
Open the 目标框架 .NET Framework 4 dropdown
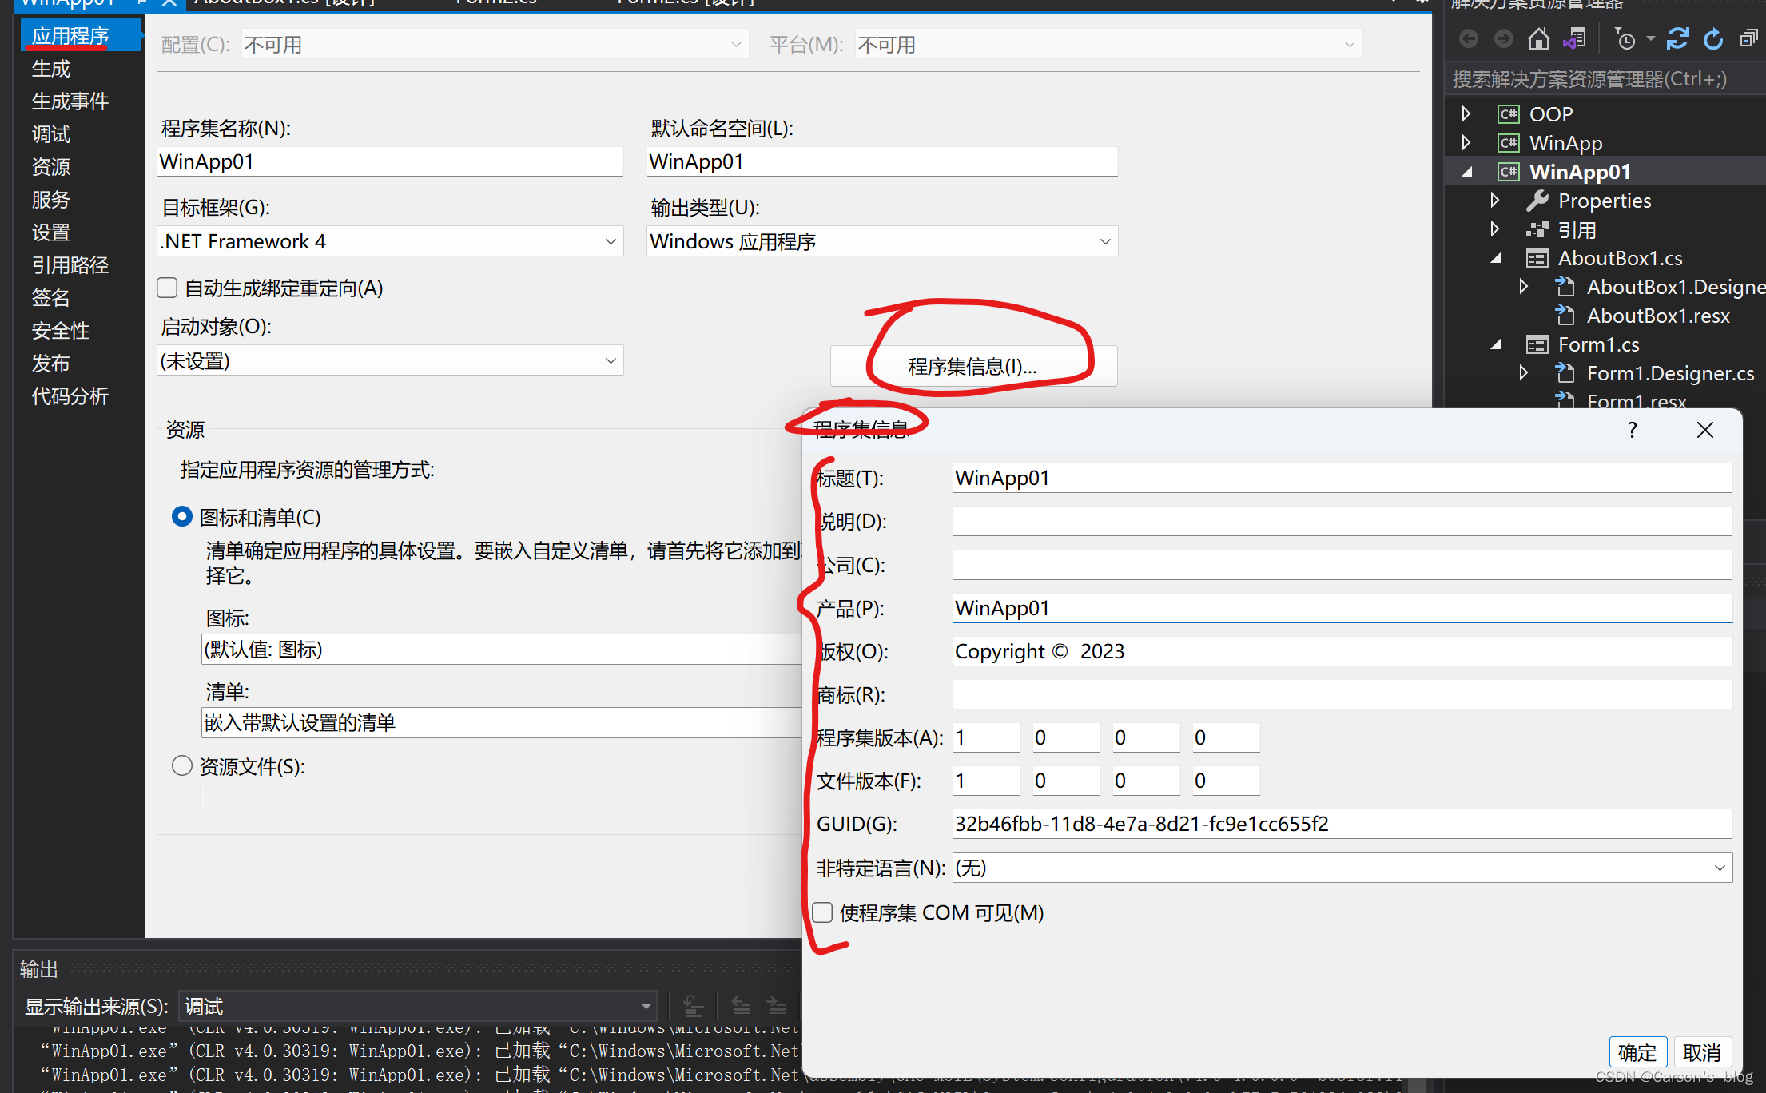pyautogui.click(x=390, y=241)
